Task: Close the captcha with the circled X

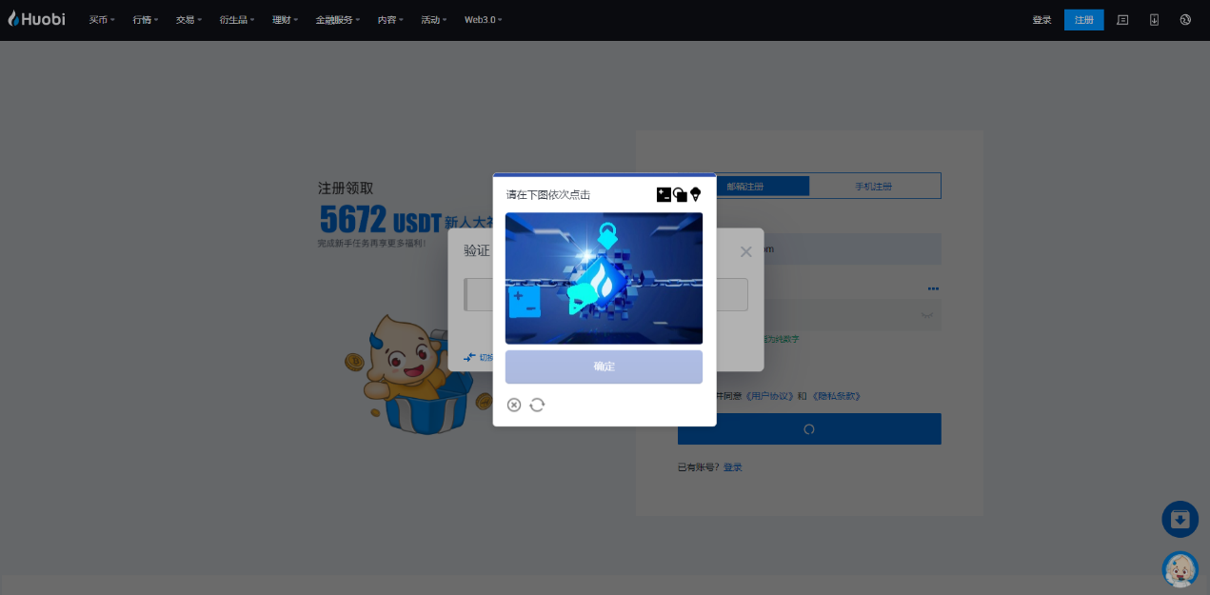Action: 514,405
